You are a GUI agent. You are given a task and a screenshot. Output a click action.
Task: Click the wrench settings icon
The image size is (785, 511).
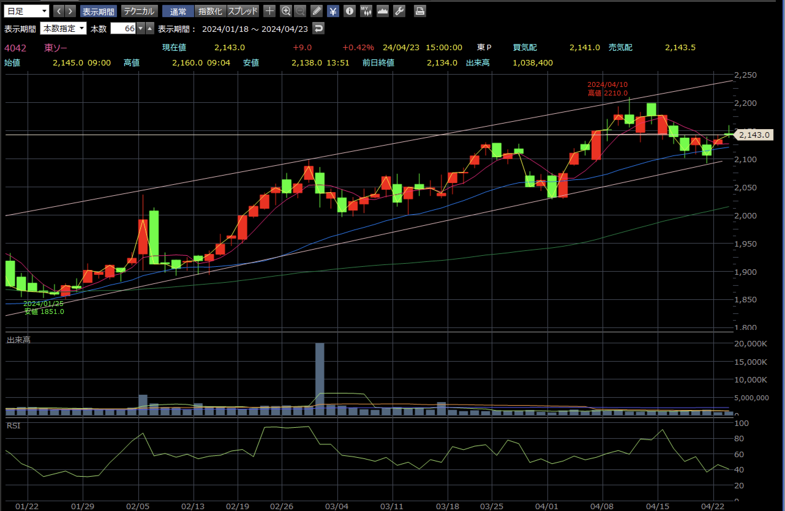tap(399, 11)
